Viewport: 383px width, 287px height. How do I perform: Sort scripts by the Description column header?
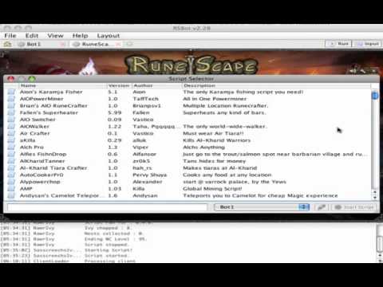tap(276, 85)
